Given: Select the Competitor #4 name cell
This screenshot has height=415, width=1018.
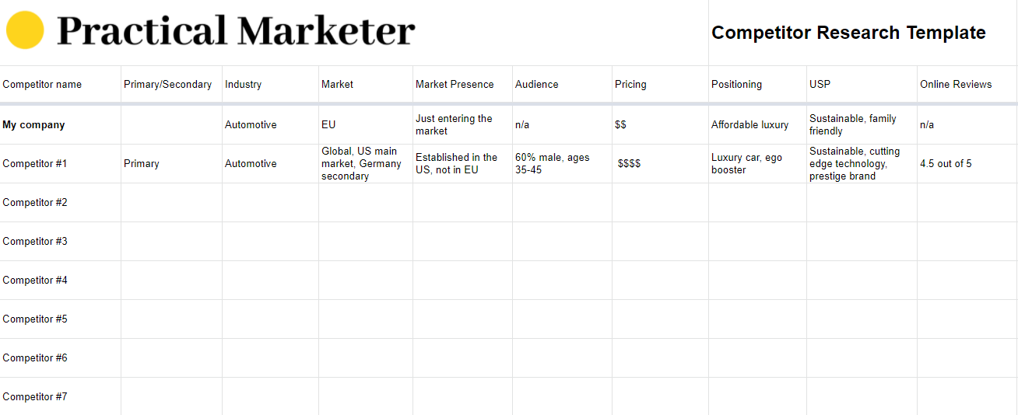Looking at the screenshot, I should 35,281.
